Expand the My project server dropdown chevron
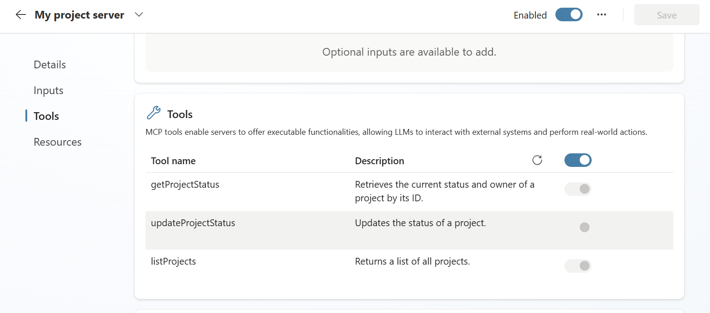710x313 pixels. point(139,15)
